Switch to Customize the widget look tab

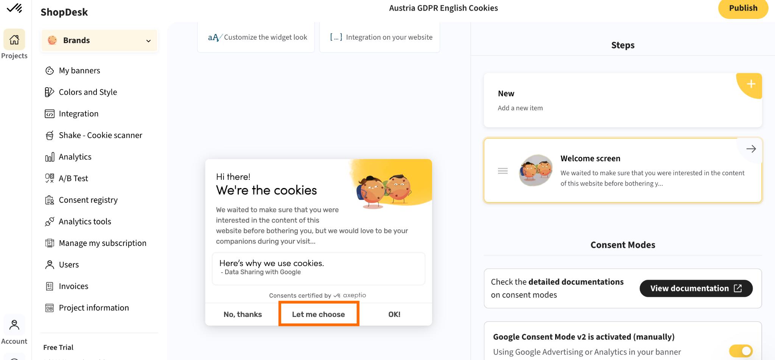tap(256, 37)
